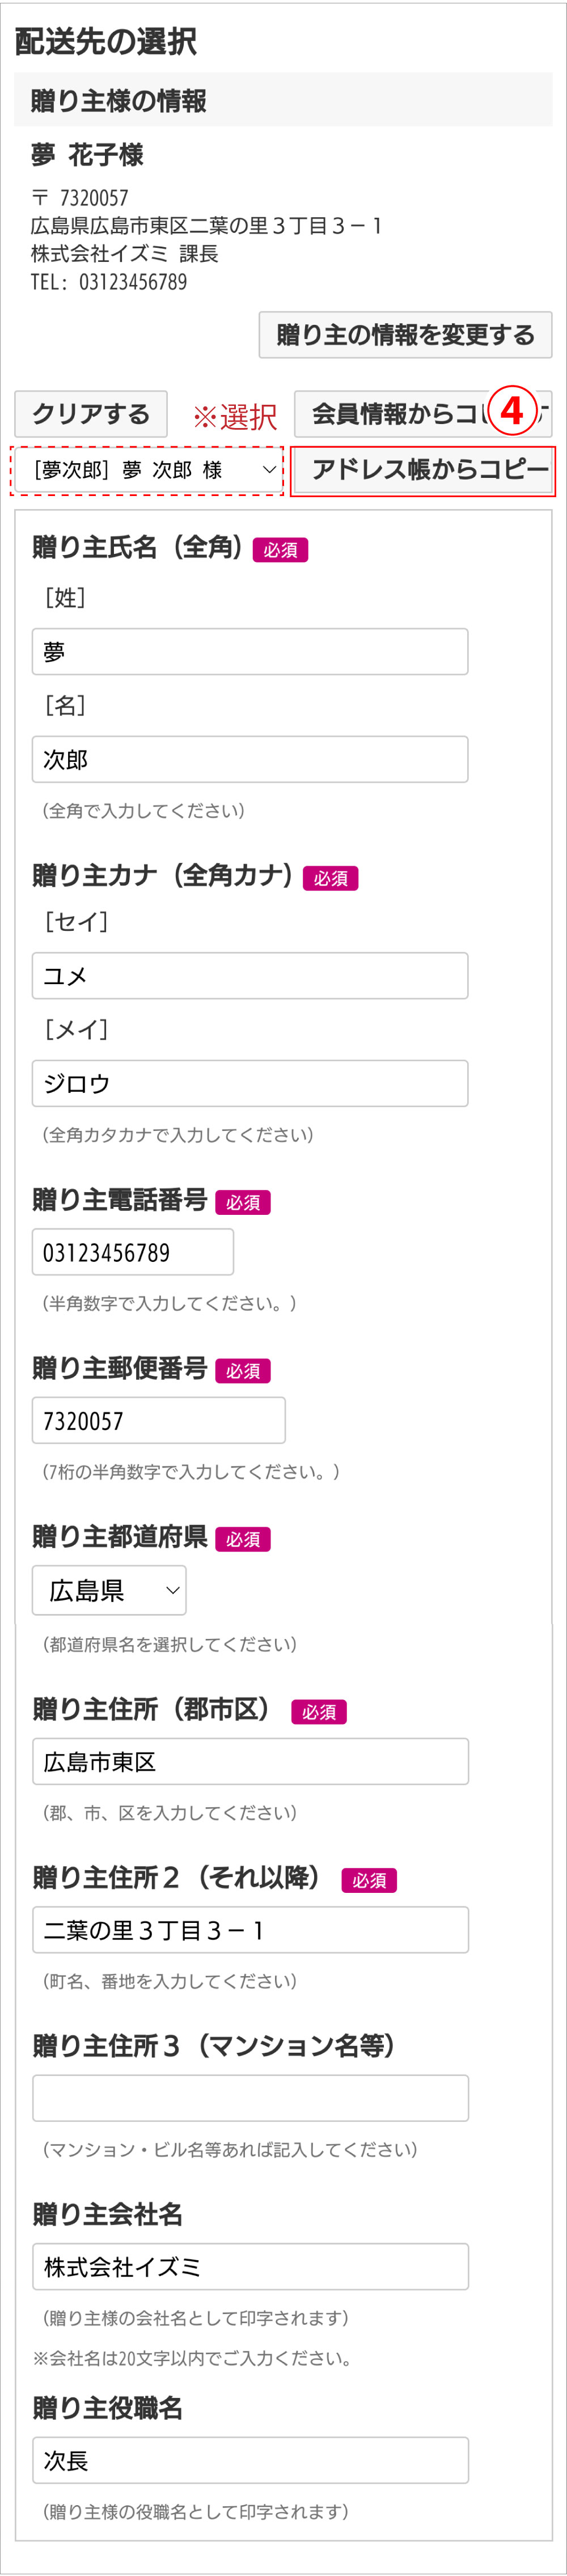This screenshot has width=567, height=2576.
Task: Click the red circled number 4 marker
Action: pyautogui.click(x=512, y=410)
